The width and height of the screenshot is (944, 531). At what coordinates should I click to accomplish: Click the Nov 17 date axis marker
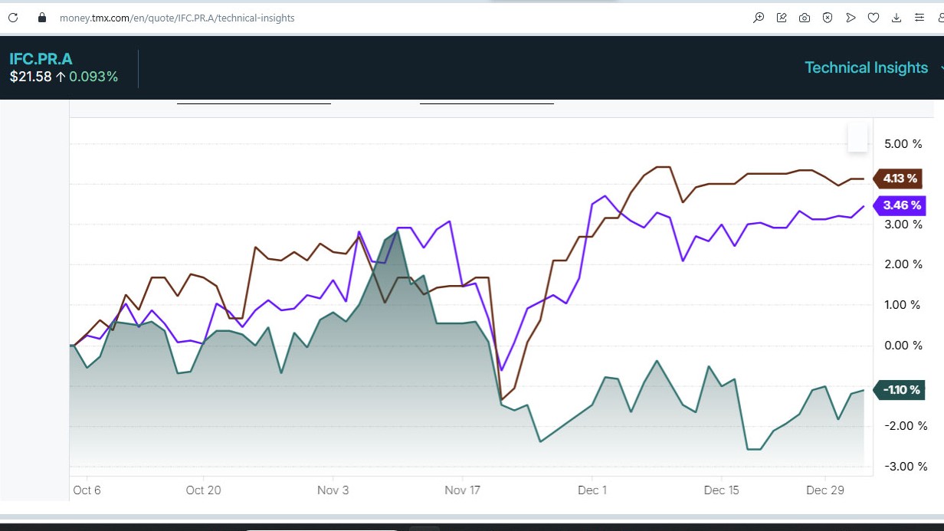point(462,490)
